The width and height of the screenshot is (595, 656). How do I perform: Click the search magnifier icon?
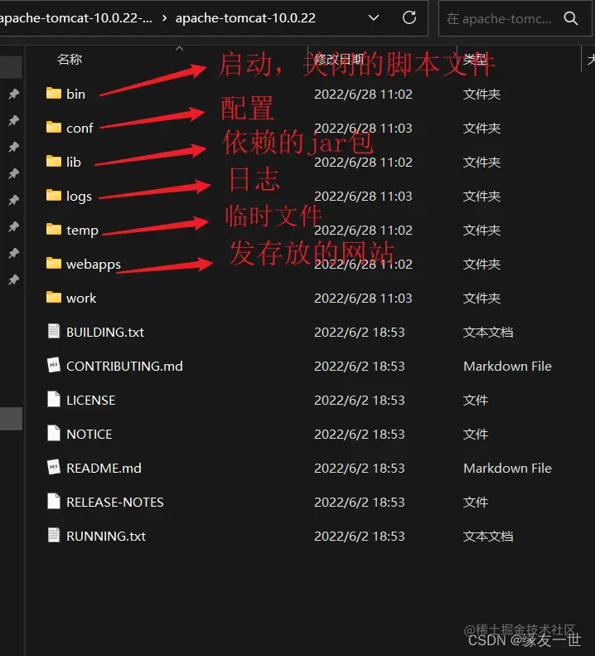[x=571, y=18]
